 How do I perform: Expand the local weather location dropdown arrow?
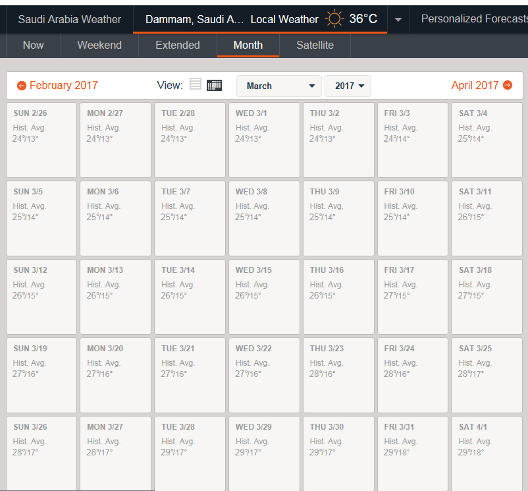click(398, 20)
